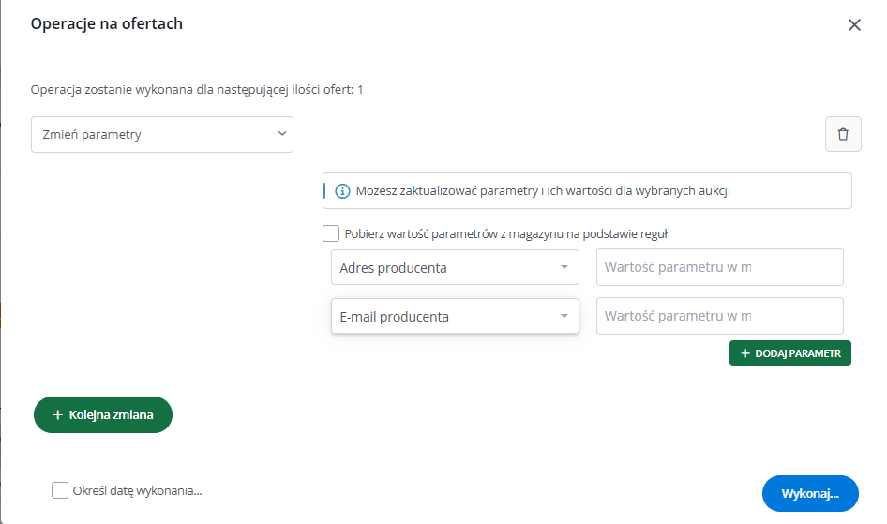This screenshot has width=887, height=524.
Task: Tick the Określ datę wykonania checkbox
Action: (x=60, y=490)
